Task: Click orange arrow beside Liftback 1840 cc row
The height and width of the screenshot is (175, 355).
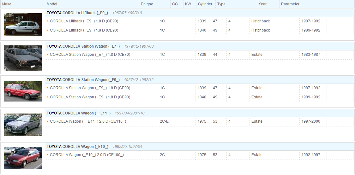Action: pos(48,30)
